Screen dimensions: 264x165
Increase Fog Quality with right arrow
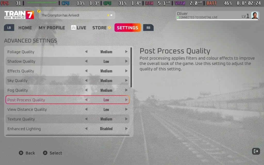click(126, 90)
